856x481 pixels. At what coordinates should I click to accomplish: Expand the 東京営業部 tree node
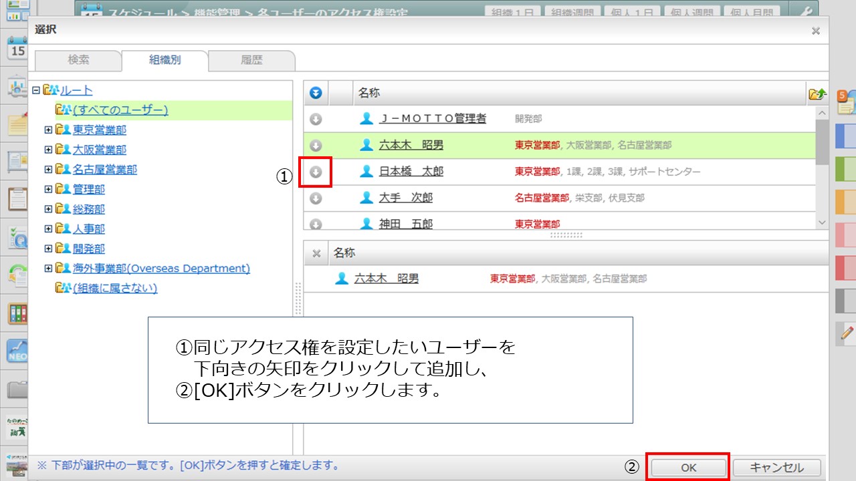click(x=48, y=130)
